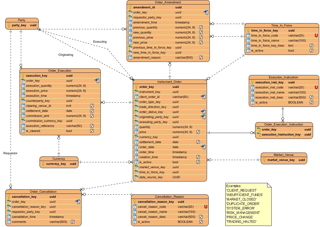Click the nullable N marker on amendment_reason
This screenshot has width=320, height=227.
click(x=200, y=57)
